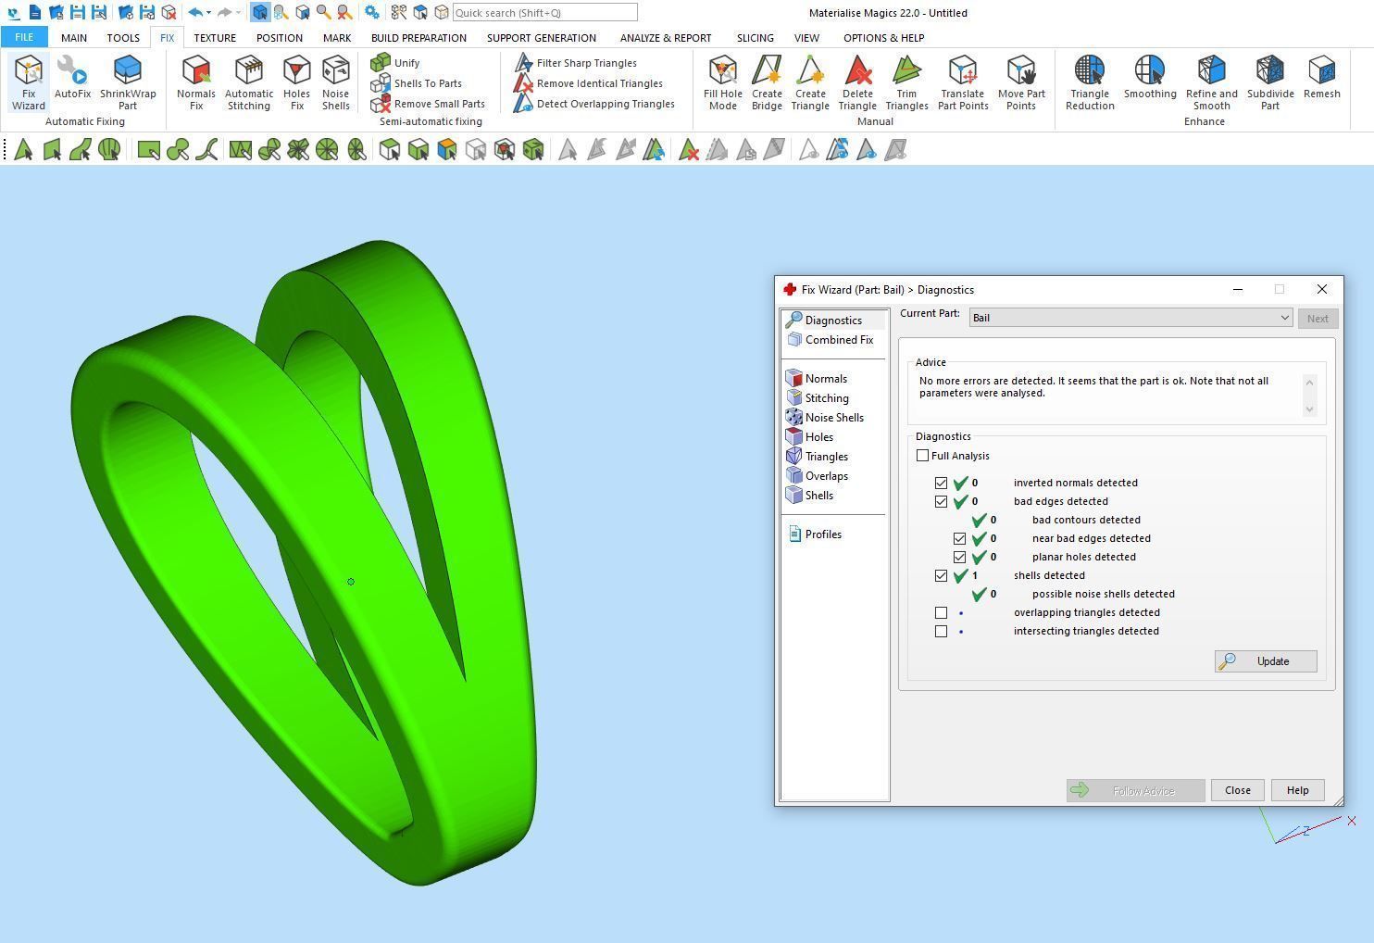Uncheck inverted normals detected checkbox
1374x943 pixels.
pos(941,483)
